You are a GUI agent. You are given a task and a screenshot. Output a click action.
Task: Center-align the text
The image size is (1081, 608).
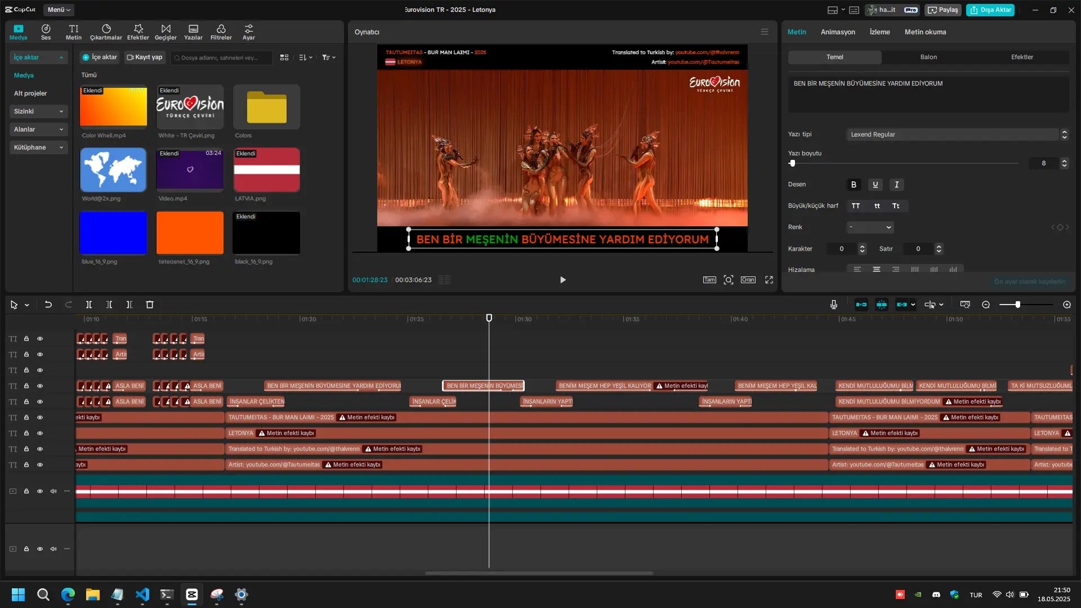(x=877, y=270)
